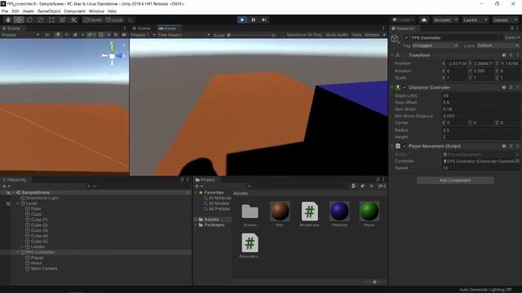Toggle Player Movement script enabled checkbox

pos(405,146)
